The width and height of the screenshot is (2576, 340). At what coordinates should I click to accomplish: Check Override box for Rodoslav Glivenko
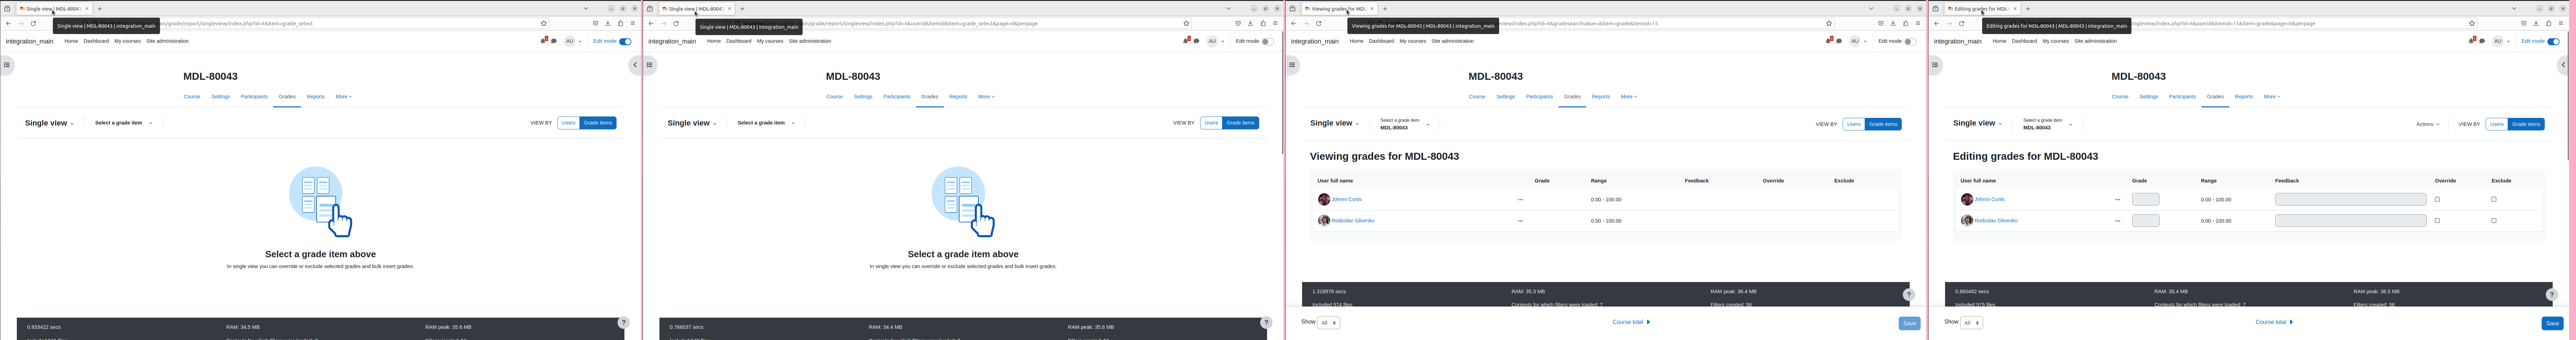(2437, 220)
